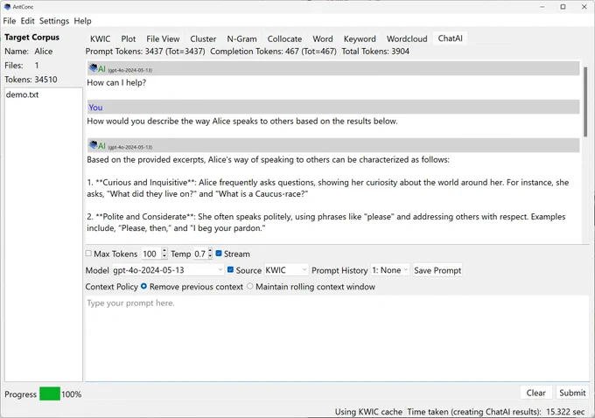
Task: Click the 'Polite and Considerate' response paragraph
Action: [326, 222]
